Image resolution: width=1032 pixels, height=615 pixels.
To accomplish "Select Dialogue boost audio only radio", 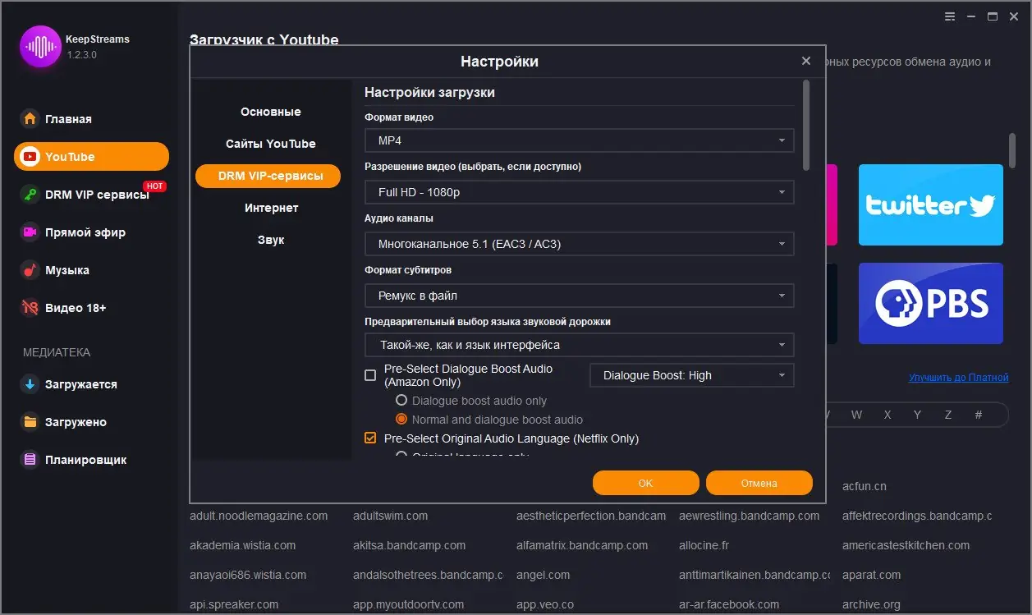I will (401, 401).
